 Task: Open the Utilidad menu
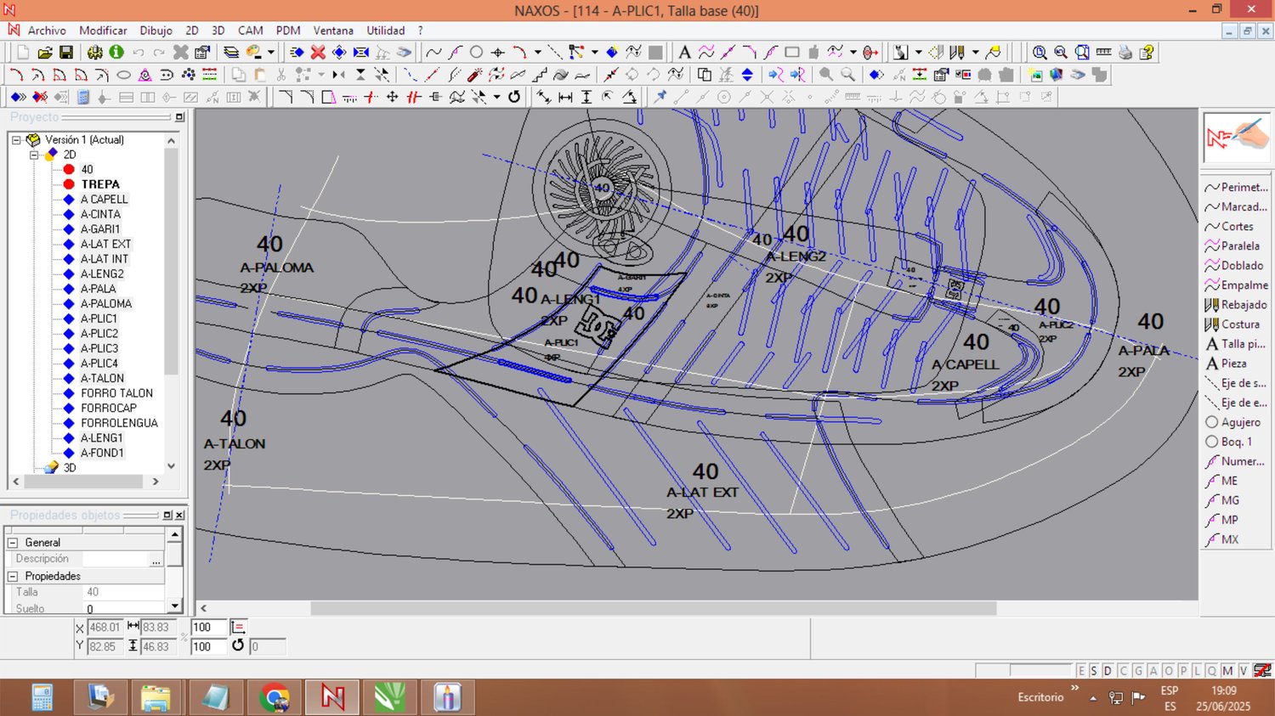pos(385,31)
